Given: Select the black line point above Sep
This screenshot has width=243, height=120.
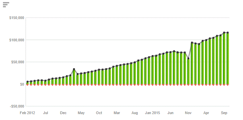Looking at the screenshot, I should [x=224, y=33].
